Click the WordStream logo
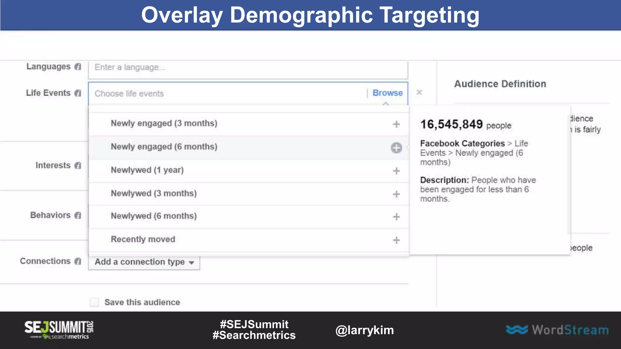 pyautogui.click(x=557, y=330)
